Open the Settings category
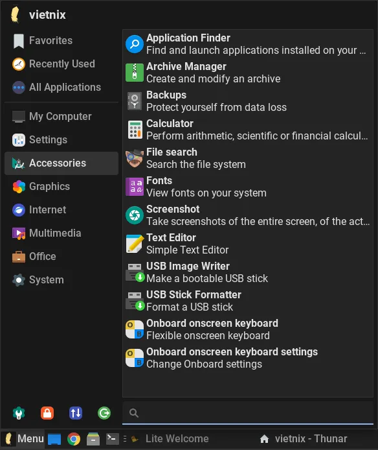378x450 pixels. click(61, 140)
